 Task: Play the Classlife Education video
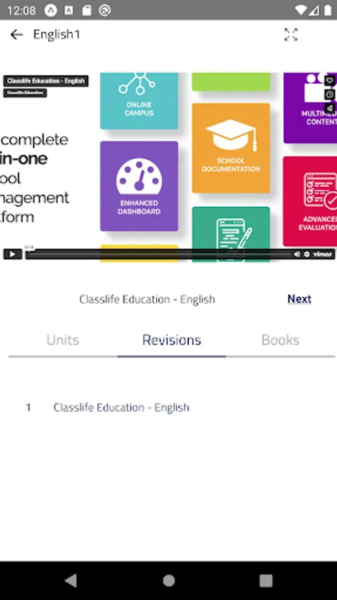(x=12, y=254)
